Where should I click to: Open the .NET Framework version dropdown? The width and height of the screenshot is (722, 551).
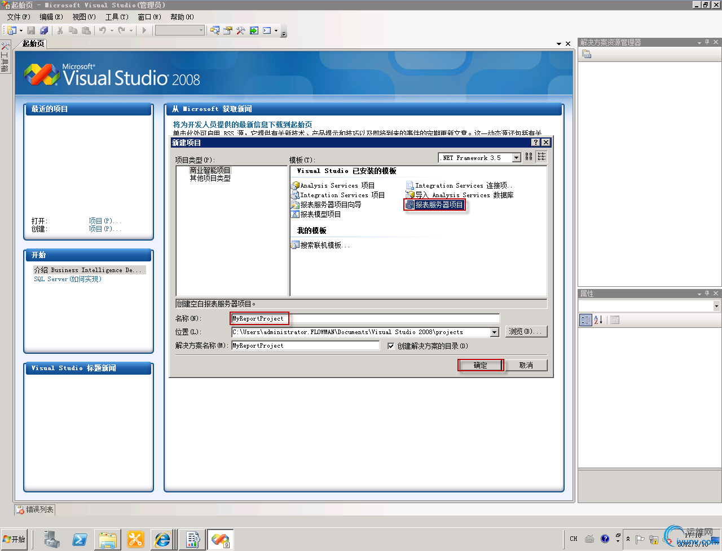(x=516, y=158)
